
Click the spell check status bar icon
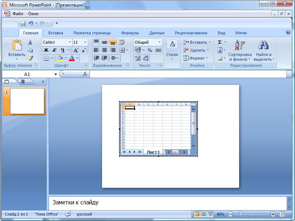(x=68, y=214)
